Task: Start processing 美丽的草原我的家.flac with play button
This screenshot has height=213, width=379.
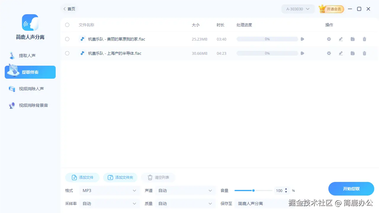Action: pyautogui.click(x=302, y=39)
